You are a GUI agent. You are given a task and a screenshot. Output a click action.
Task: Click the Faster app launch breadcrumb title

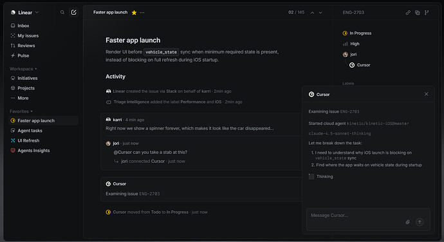(110, 12)
